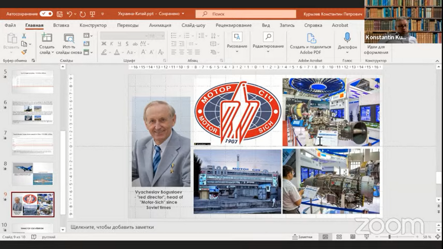Toggle the Автосохранение switch
This screenshot has width=443, height=249.
tap(46, 14)
